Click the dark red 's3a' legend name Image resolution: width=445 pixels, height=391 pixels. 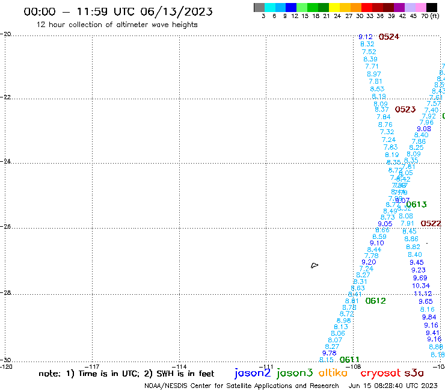[414, 373]
